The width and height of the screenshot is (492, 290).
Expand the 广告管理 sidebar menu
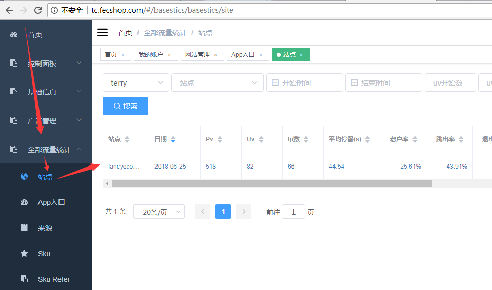[x=80, y=120]
